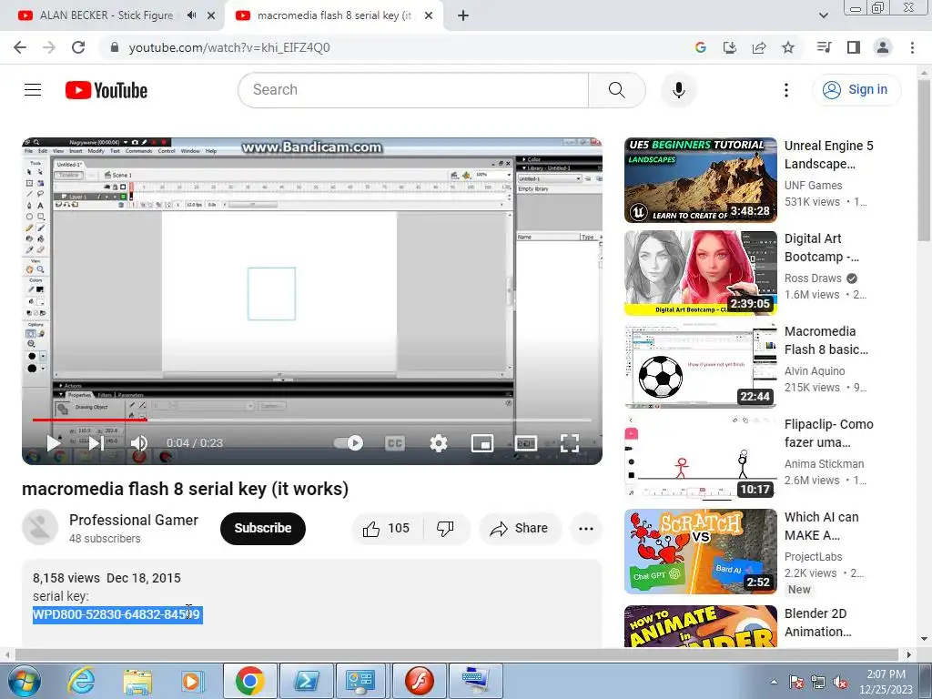
Task: Reload the current page
Action: pos(78,47)
